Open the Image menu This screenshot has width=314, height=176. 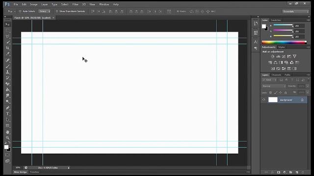coord(34,4)
